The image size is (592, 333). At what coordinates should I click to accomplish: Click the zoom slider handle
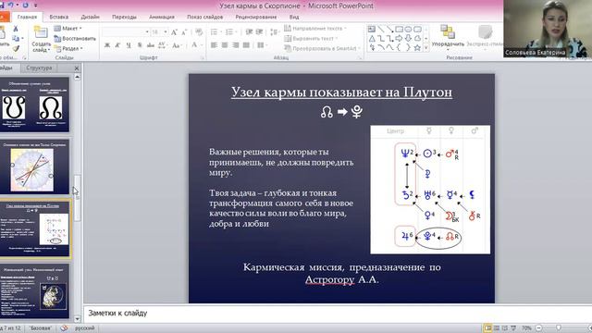click(559, 327)
